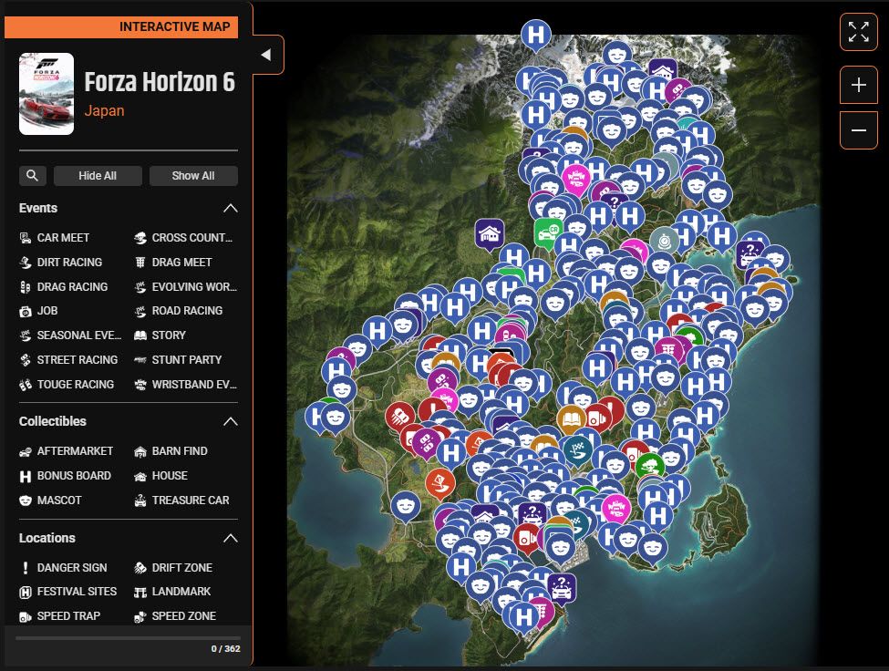Click the Danger Sign exclamation icon

(x=25, y=568)
